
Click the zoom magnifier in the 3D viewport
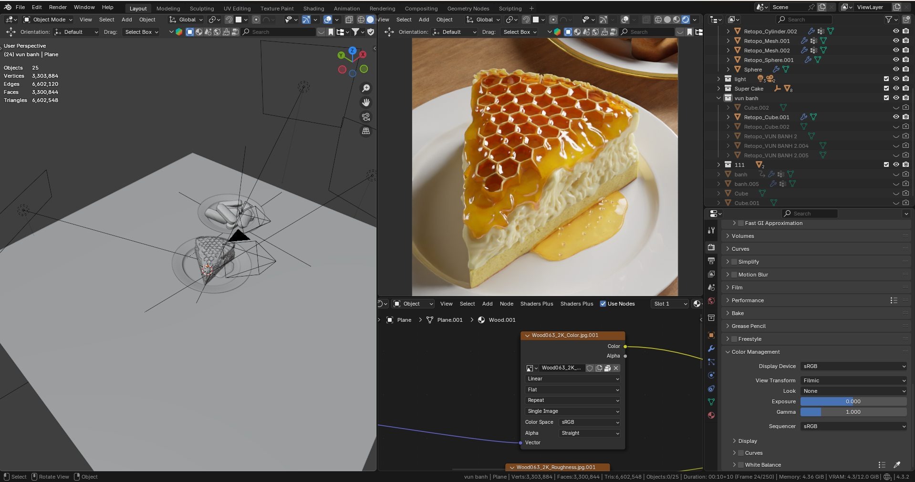pos(366,88)
